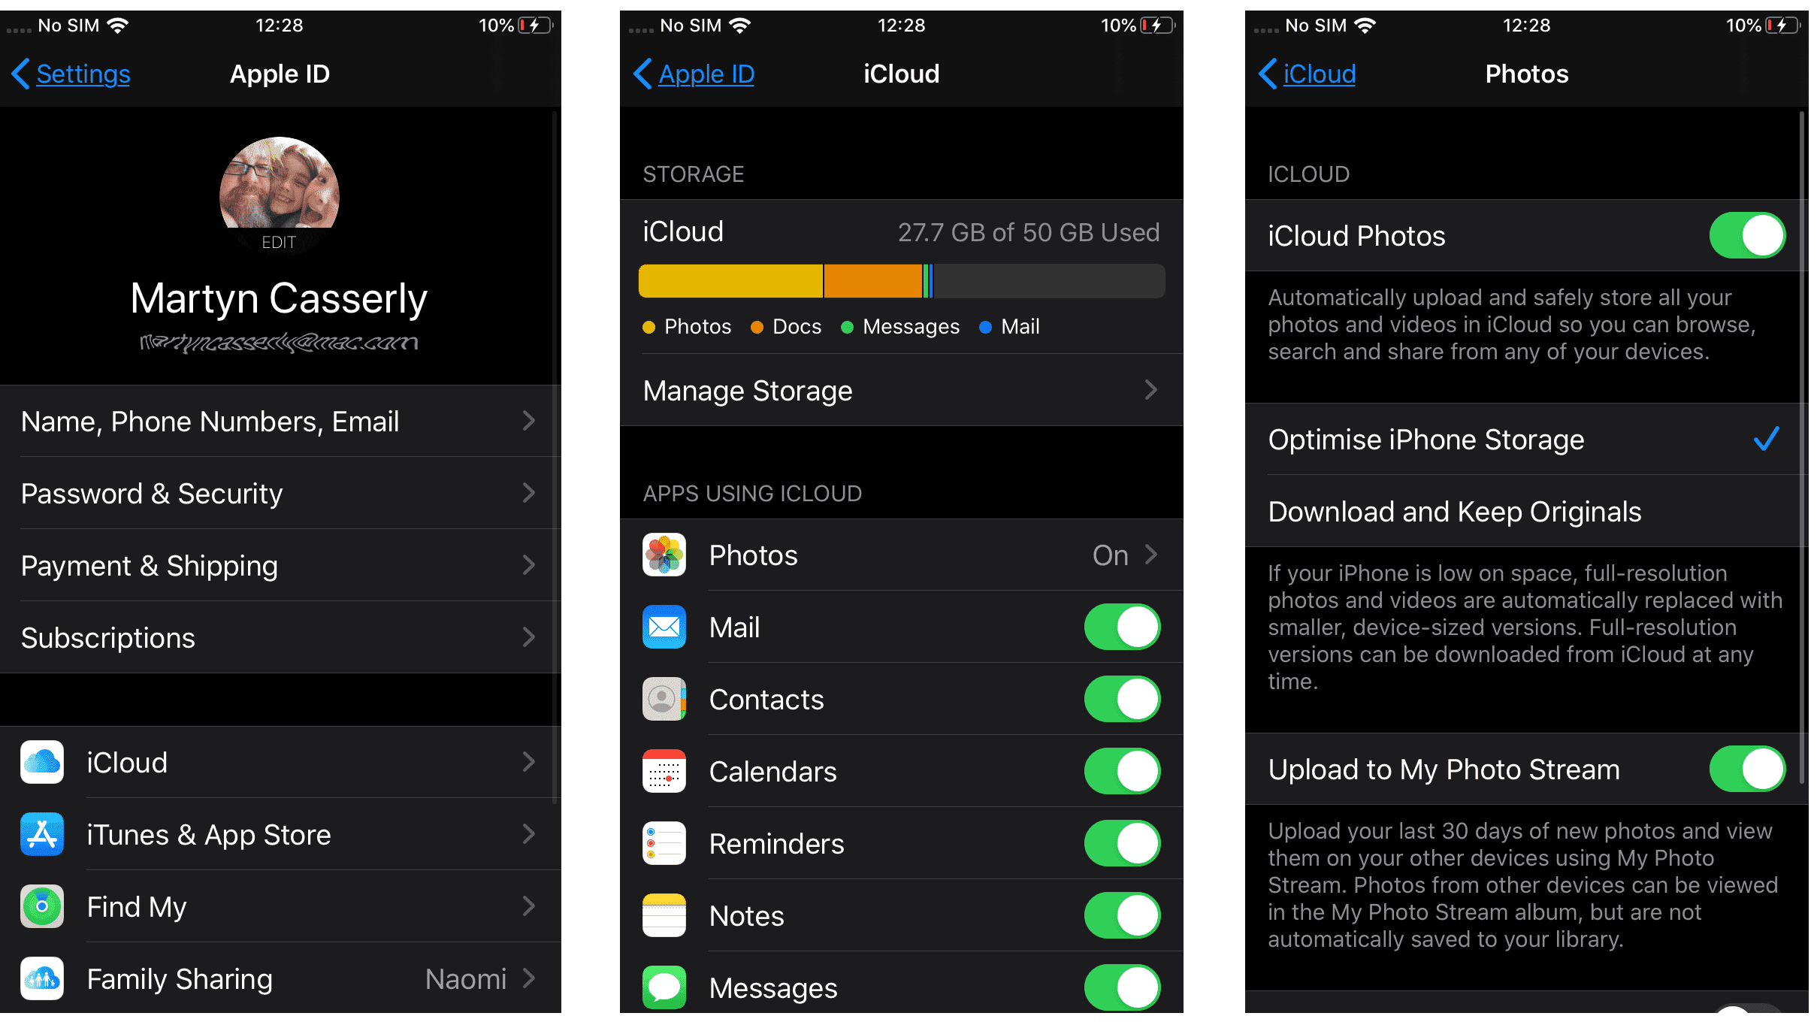The image size is (1817, 1022).
Task: Tap the Mail envelope icon
Action: tap(664, 627)
